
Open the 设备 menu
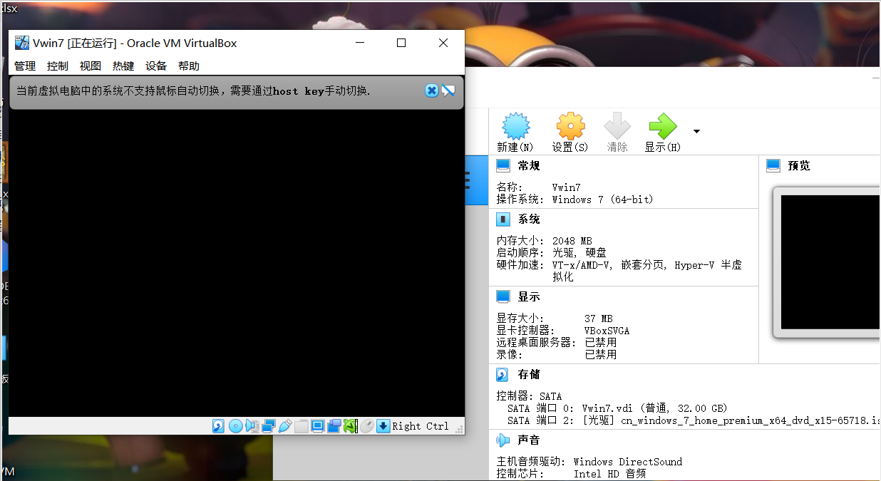click(155, 66)
